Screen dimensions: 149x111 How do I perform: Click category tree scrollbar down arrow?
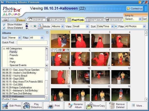point(47,65)
